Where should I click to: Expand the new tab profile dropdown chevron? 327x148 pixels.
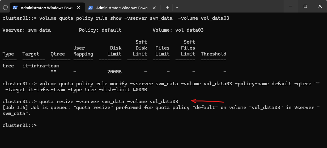177,7
